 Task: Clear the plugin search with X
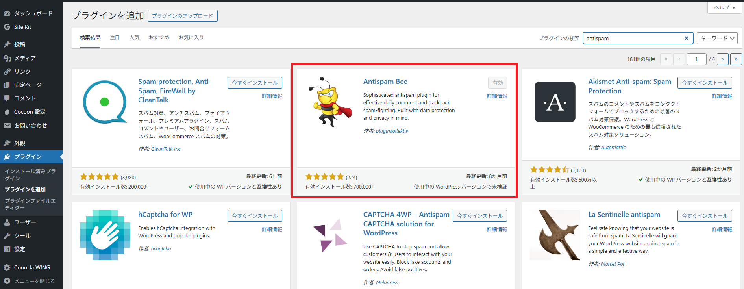(x=687, y=38)
